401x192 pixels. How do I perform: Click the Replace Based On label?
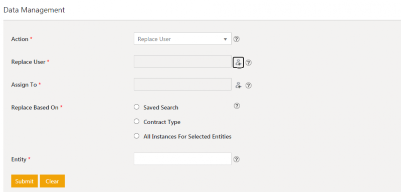35,107
